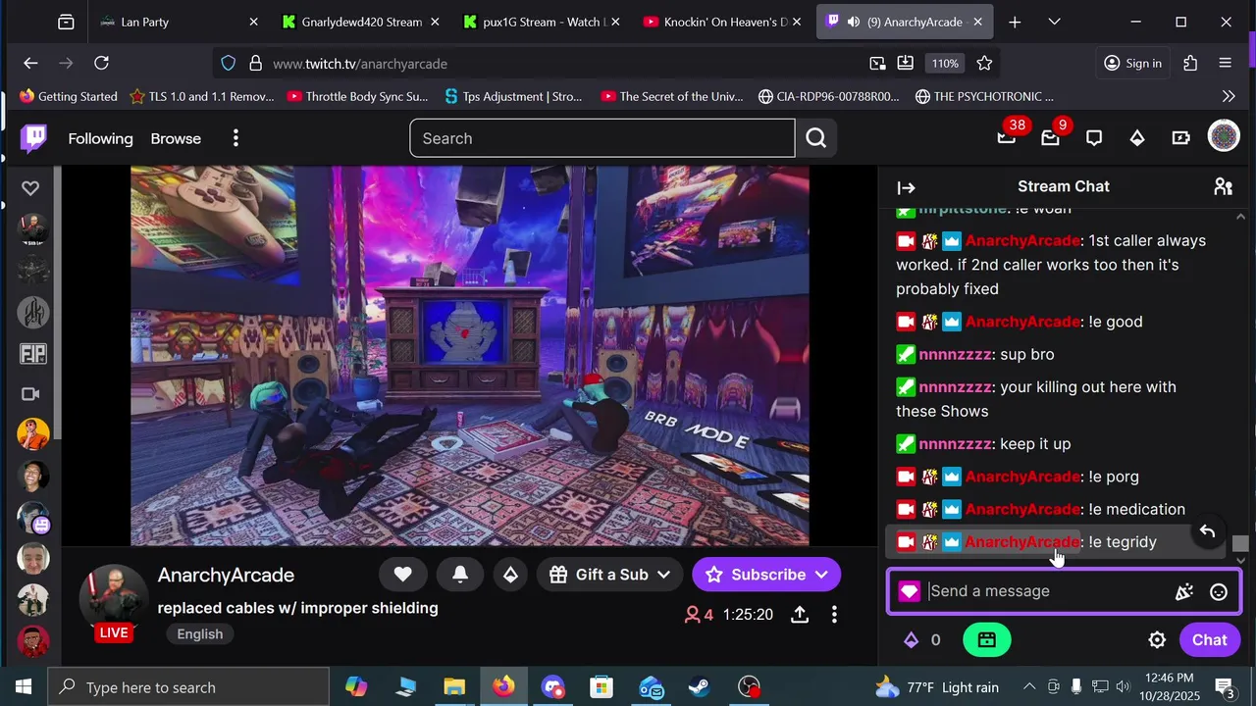This screenshot has height=706, width=1256.
Task: Share the stream via share icon
Action: pyautogui.click(x=800, y=615)
